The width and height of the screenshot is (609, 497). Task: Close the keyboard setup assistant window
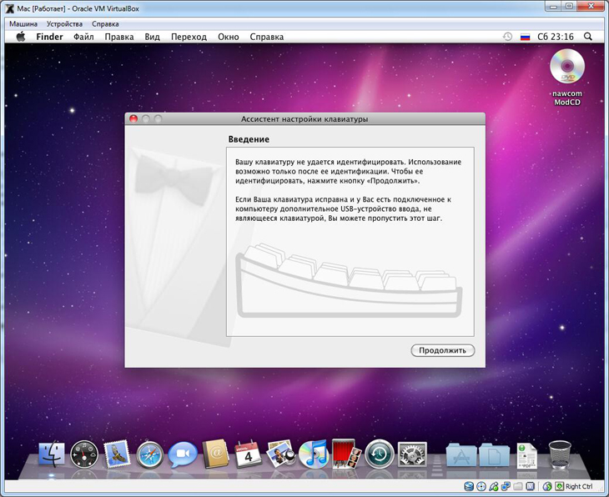pos(133,118)
